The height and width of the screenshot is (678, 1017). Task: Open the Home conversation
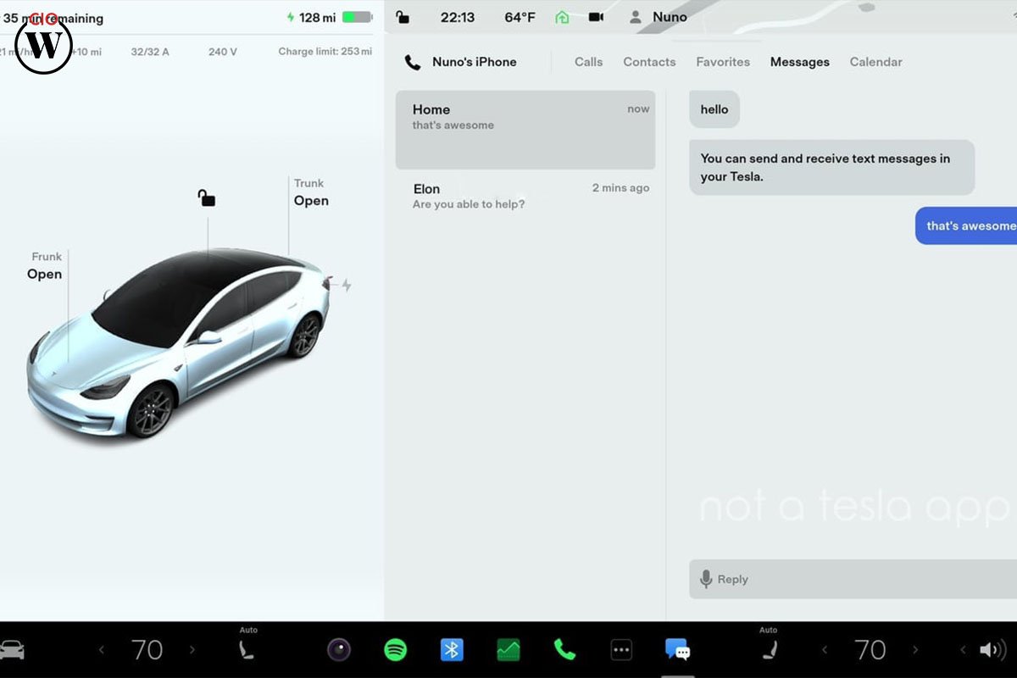(x=525, y=130)
